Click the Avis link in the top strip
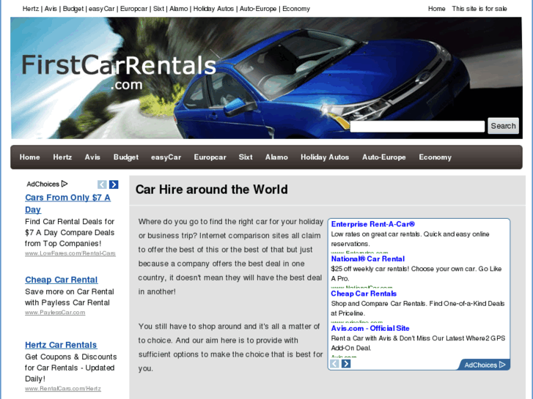This screenshot has width=533, height=399. point(51,9)
